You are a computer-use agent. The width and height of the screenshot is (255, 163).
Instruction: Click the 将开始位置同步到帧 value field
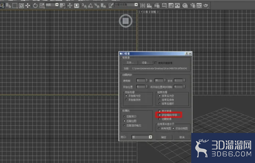click(x=178, y=87)
